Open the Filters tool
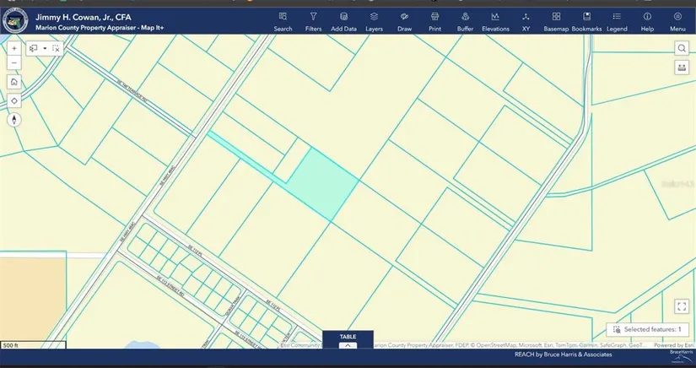 pyautogui.click(x=313, y=21)
